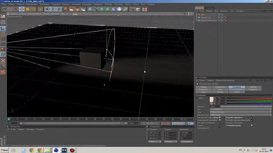Enable Edges mode in left sidebar

click(3, 44)
